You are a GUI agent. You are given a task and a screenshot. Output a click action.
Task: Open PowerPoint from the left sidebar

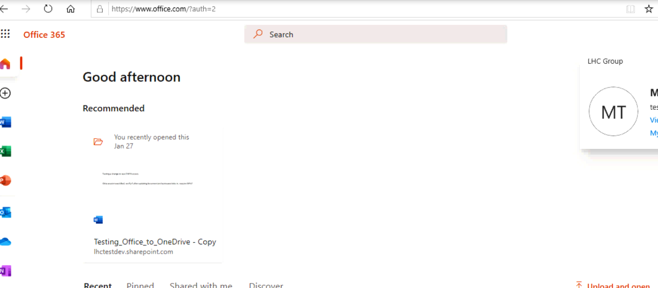tap(5, 181)
